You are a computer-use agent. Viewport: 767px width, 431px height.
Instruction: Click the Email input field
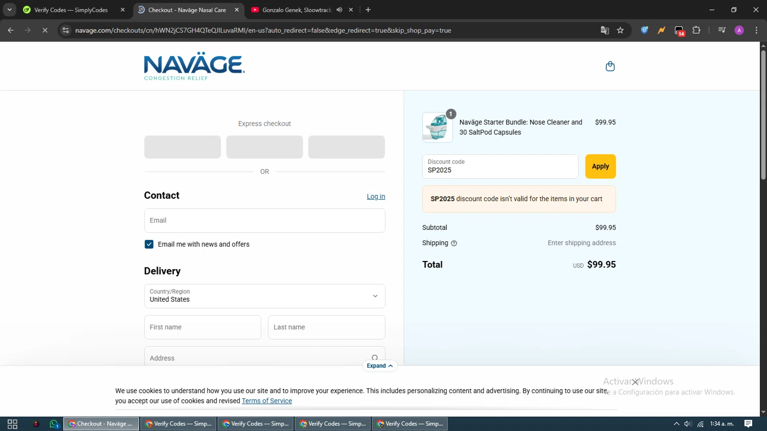(264, 221)
